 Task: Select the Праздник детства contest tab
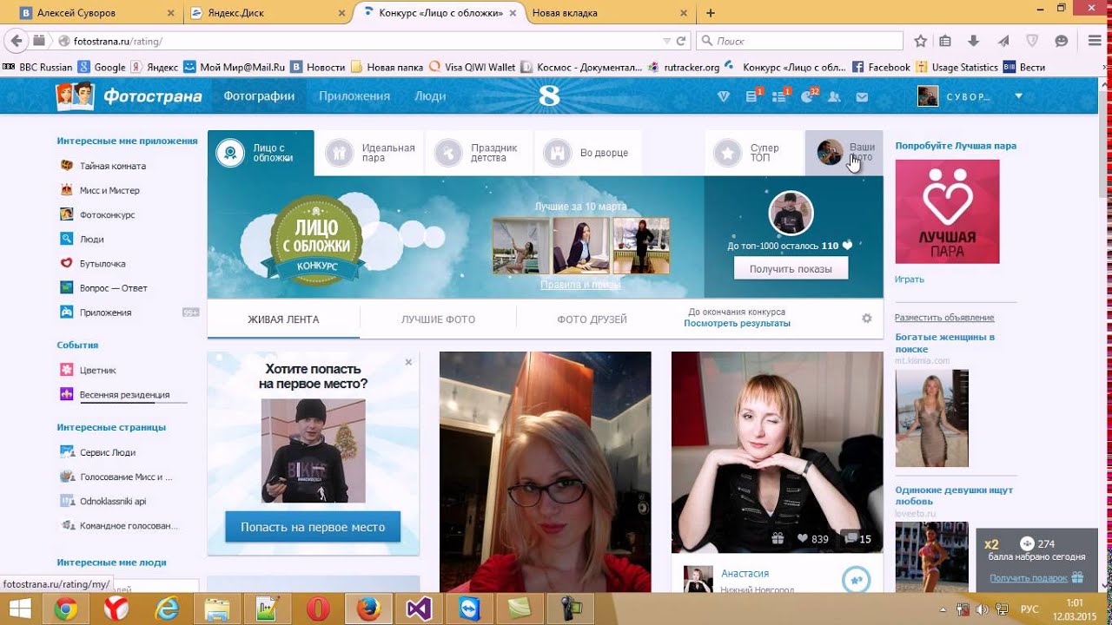point(478,154)
